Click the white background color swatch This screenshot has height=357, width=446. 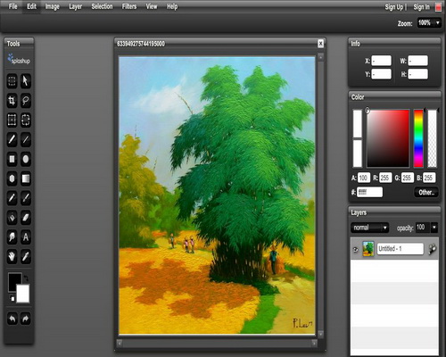23,294
